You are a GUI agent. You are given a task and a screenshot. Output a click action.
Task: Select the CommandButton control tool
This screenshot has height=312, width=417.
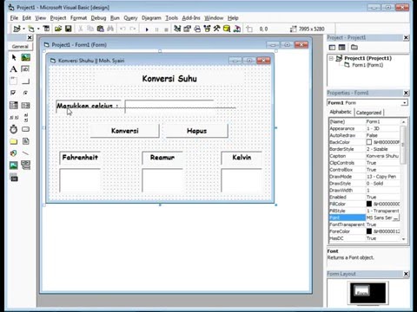pyautogui.click(x=25, y=81)
